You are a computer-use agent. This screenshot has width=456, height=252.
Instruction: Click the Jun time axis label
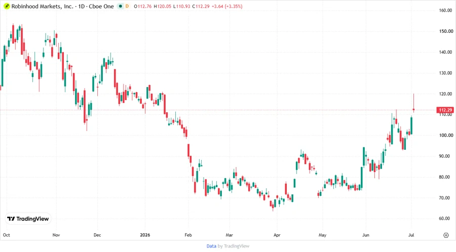point(365,235)
